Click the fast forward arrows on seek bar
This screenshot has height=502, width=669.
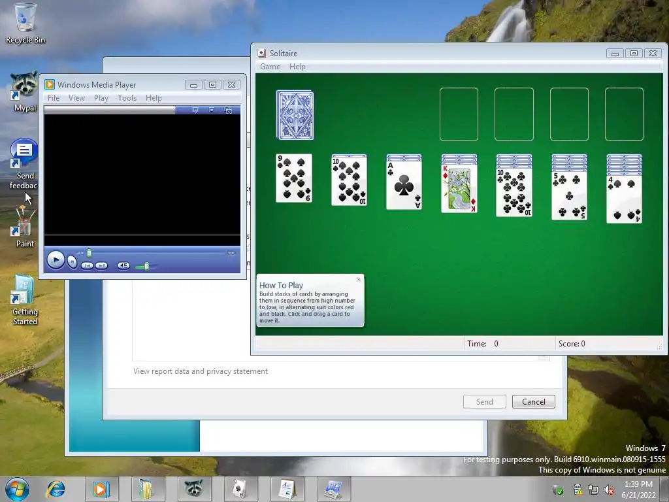click(231, 254)
